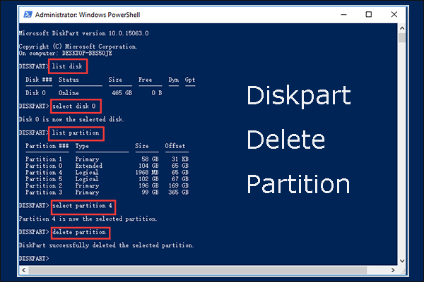Click the horizontal scrollbar right arrow
The height and width of the screenshot is (282, 424).
[x=393, y=270]
